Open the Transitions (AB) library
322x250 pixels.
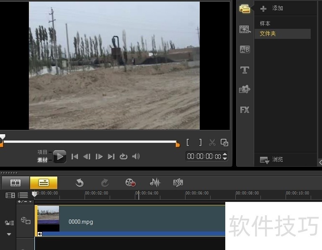click(x=245, y=50)
